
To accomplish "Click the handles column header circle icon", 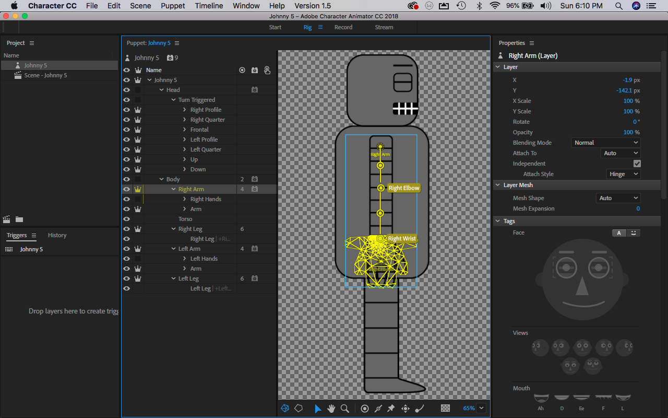I will (242, 70).
